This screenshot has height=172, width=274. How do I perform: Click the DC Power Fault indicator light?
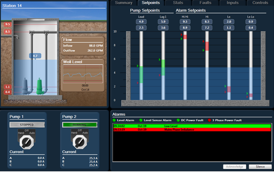click(178, 120)
